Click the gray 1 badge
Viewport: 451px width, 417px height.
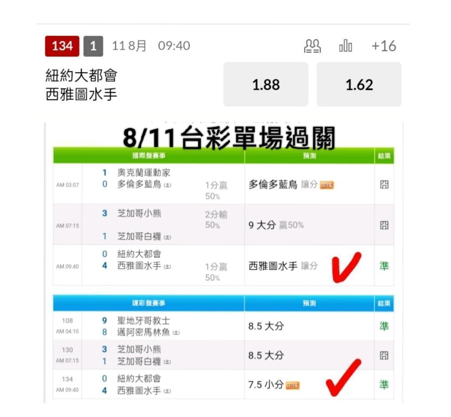pos(93,46)
